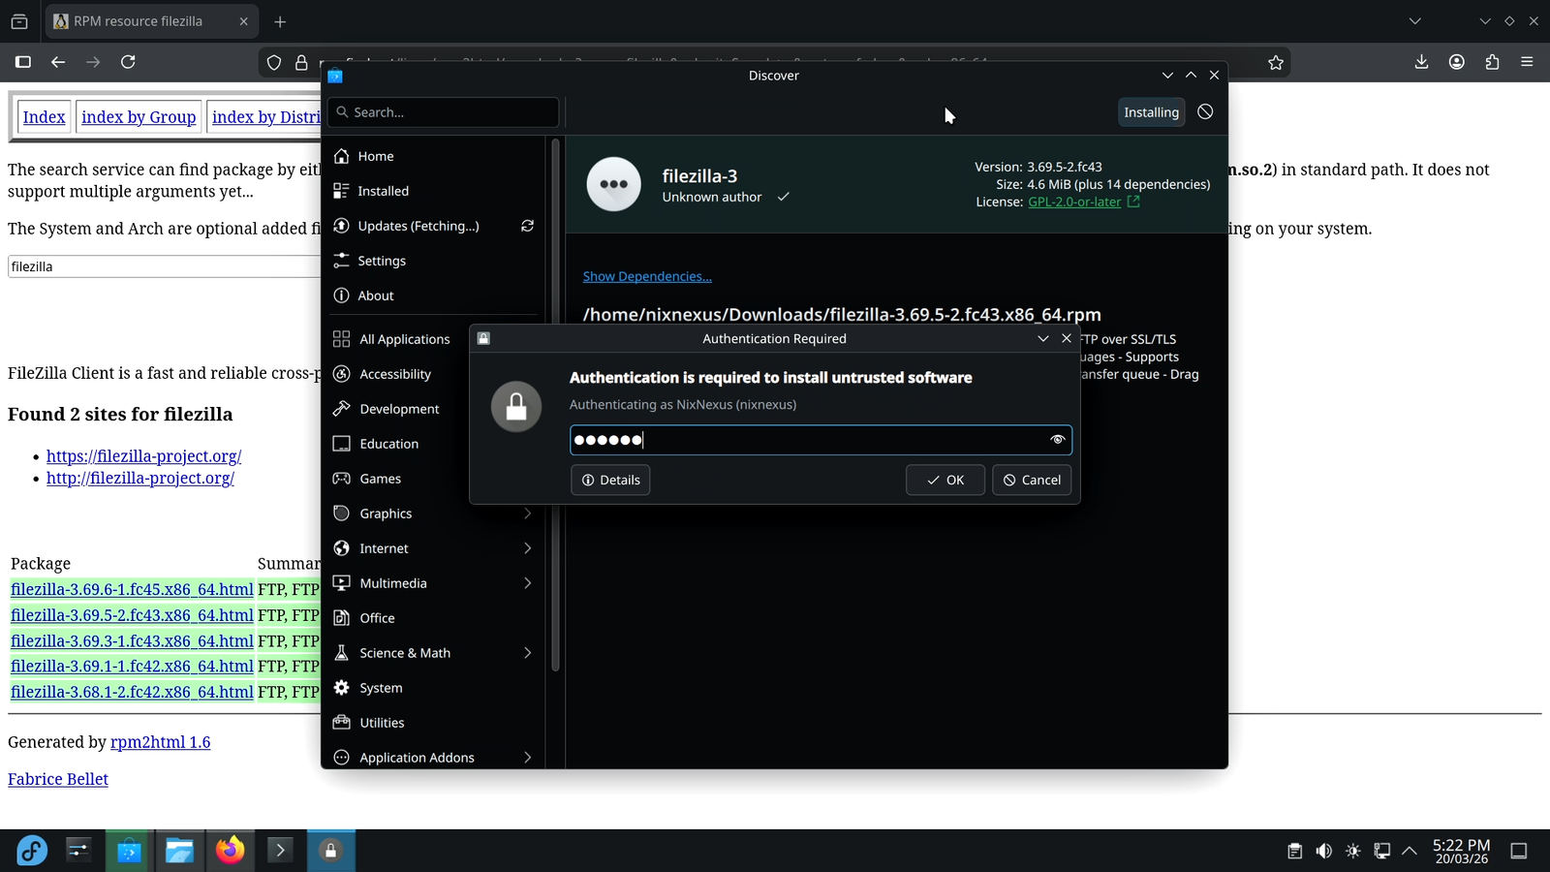Viewport: 1550px width, 872px height.
Task: Open the filezilla-3.68.1-2.fc42 package link
Action: coord(132,692)
